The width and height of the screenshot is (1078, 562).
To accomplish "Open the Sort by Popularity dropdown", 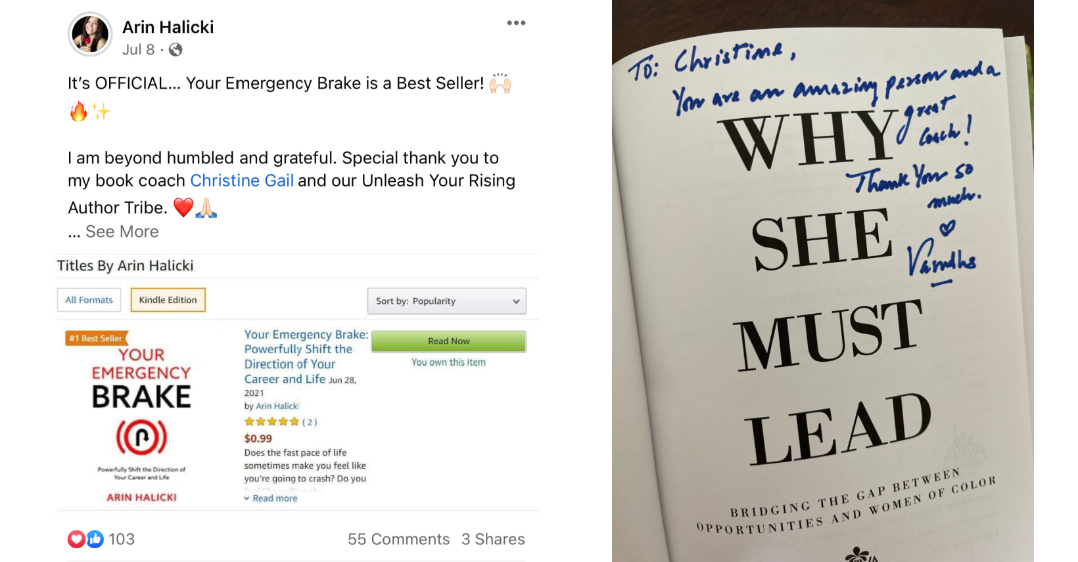I will pyautogui.click(x=447, y=301).
